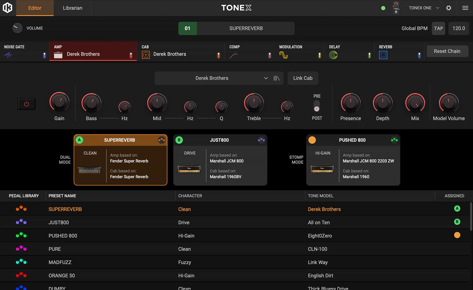Select the Editor tab
473x290 pixels.
coord(35,8)
